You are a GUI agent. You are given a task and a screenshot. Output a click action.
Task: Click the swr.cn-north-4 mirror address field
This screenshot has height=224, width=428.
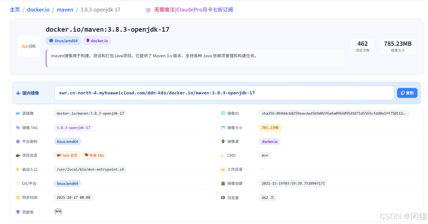tap(224, 93)
